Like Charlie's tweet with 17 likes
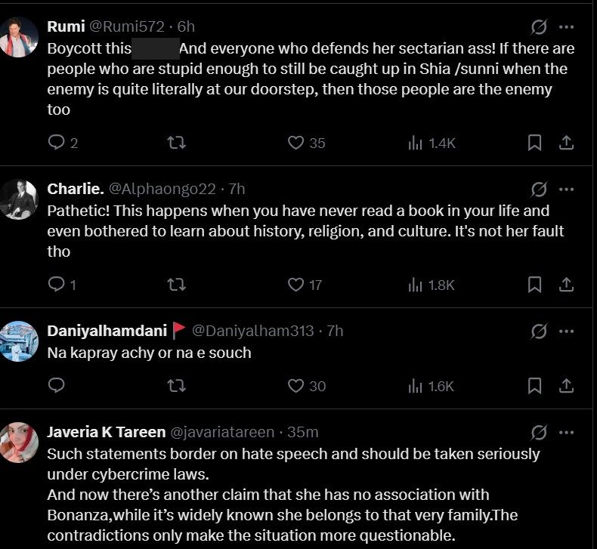Viewport: 597px width, 549px height. click(x=296, y=284)
